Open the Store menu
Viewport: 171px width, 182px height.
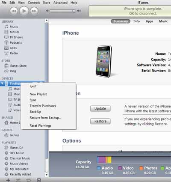click(47, 3)
